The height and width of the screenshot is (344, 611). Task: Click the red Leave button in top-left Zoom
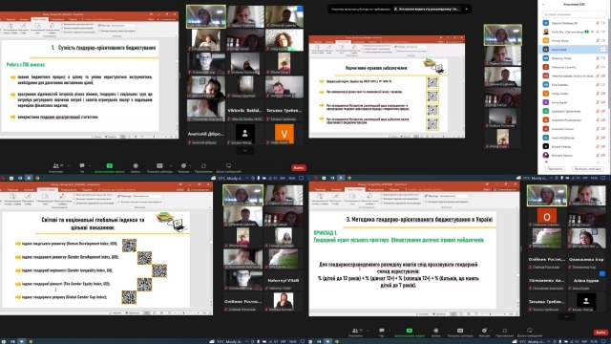tap(299, 168)
